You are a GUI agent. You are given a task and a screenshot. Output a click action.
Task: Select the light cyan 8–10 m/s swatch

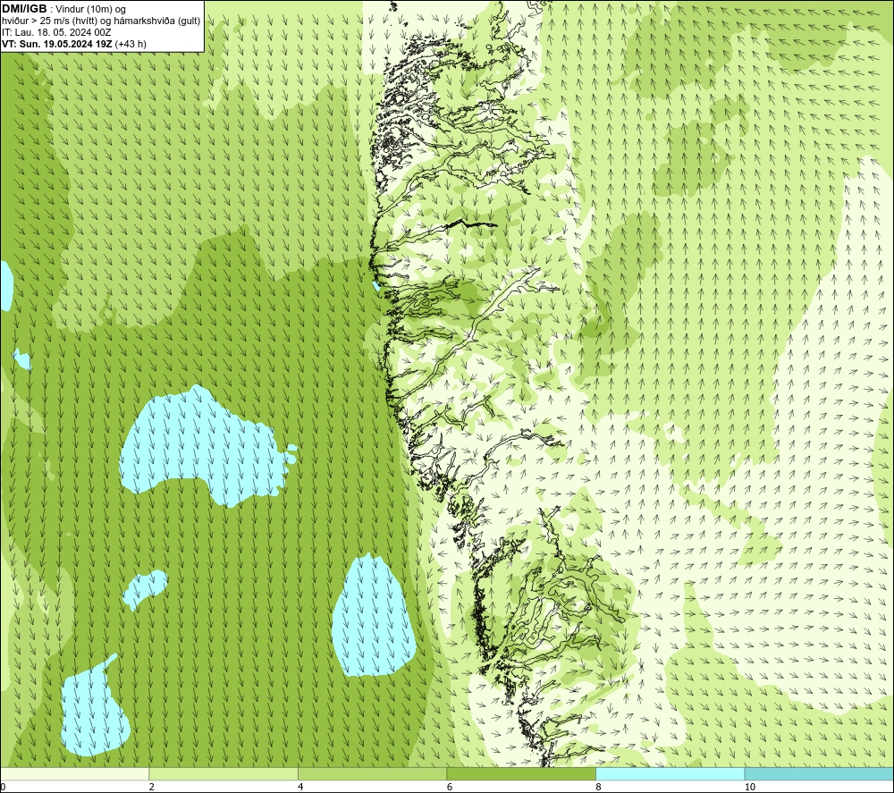670,774
